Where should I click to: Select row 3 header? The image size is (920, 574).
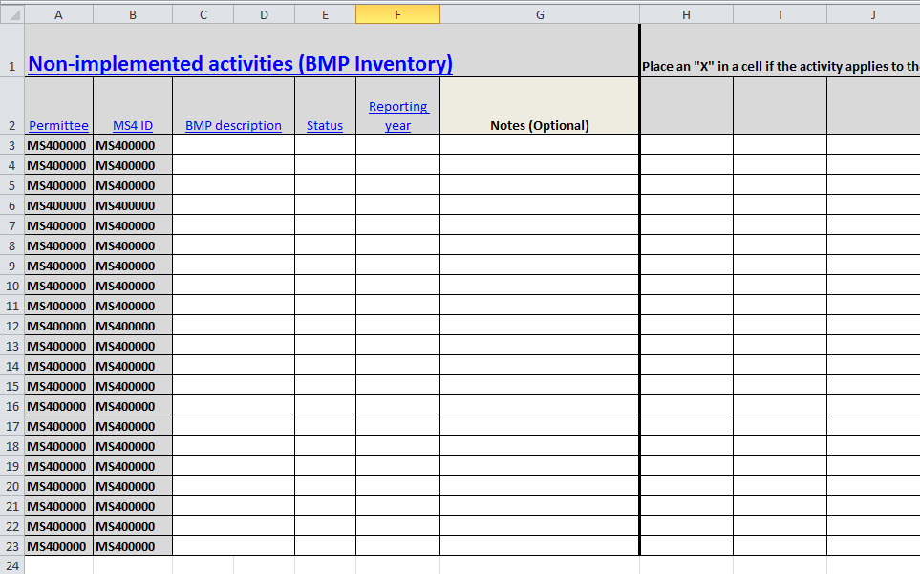pos(11,145)
